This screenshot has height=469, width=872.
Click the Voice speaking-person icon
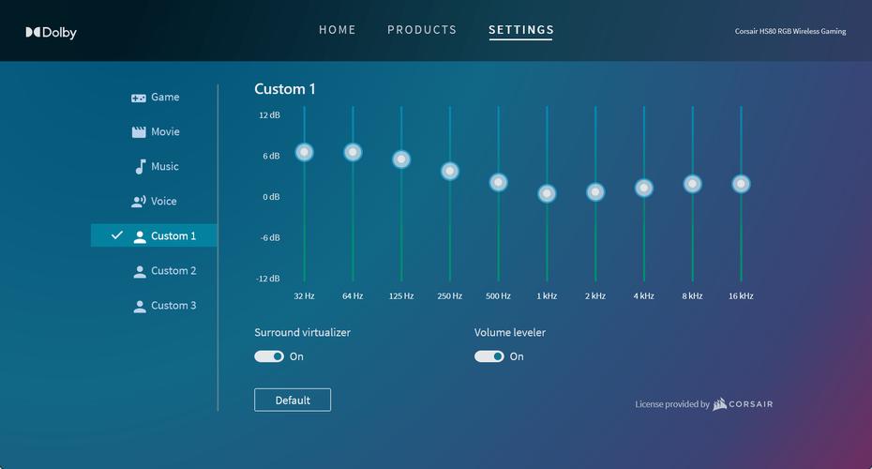(x=139, y=202)
